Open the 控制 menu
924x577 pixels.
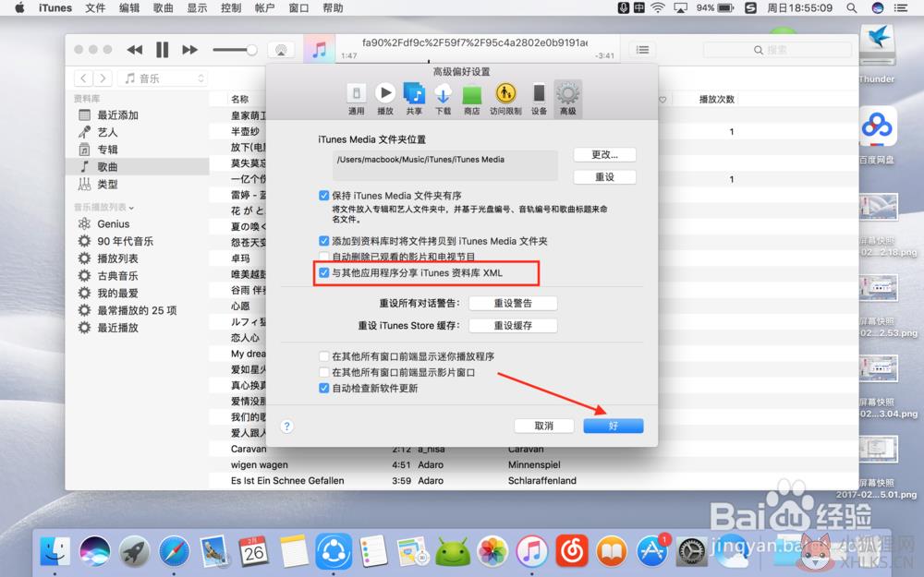pos(231,7)
